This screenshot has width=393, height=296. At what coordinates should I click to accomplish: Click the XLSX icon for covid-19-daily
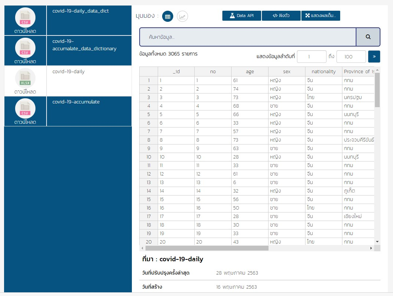(x=25, y=78)
